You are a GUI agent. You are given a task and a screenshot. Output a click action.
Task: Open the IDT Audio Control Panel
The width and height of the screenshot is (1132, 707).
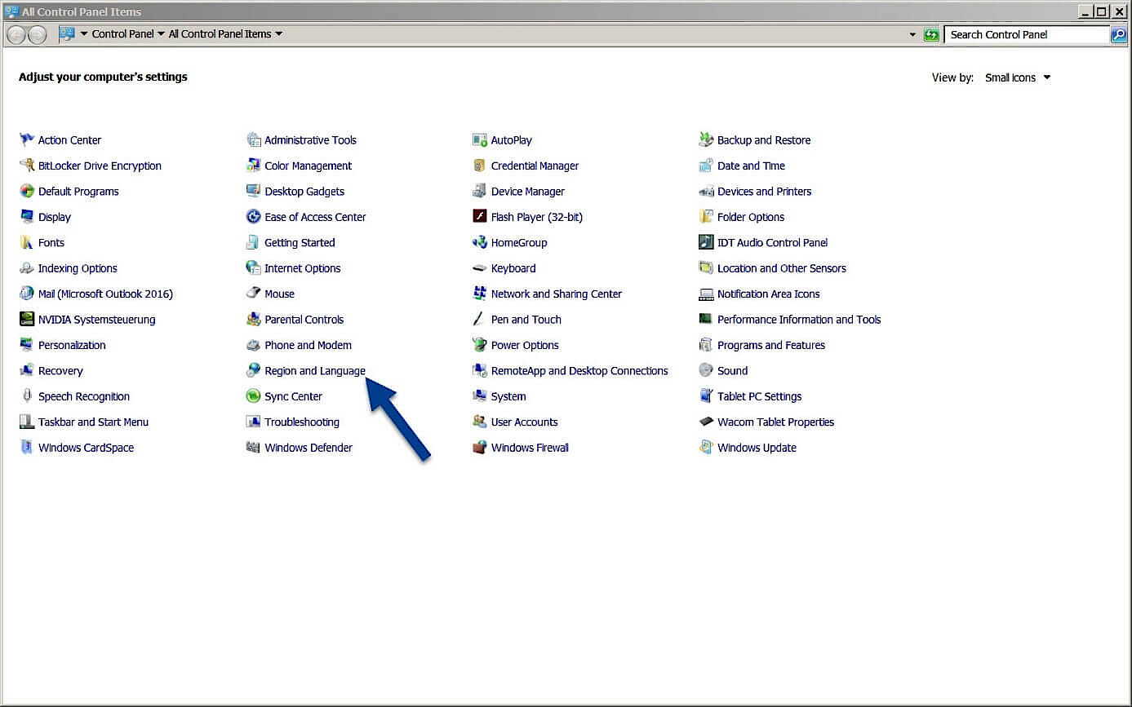coord(771,242)
